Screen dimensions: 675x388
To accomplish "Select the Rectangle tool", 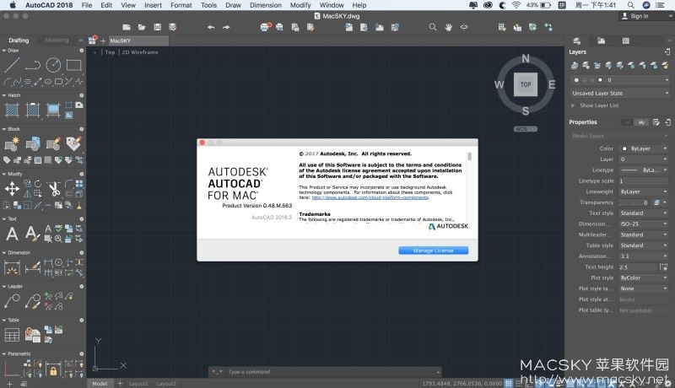I will [x=74, y=65].
